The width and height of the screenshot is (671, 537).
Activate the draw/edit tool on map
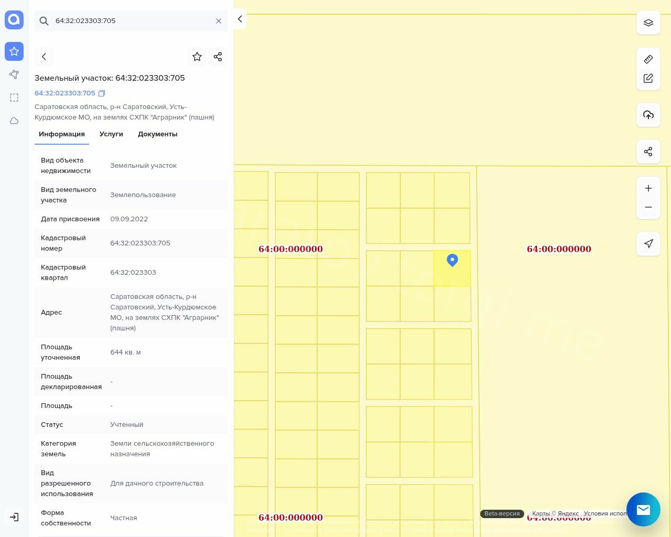pos(648,78)
